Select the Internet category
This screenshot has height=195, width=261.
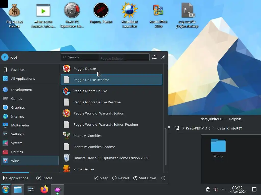click(x=30, y=116)
